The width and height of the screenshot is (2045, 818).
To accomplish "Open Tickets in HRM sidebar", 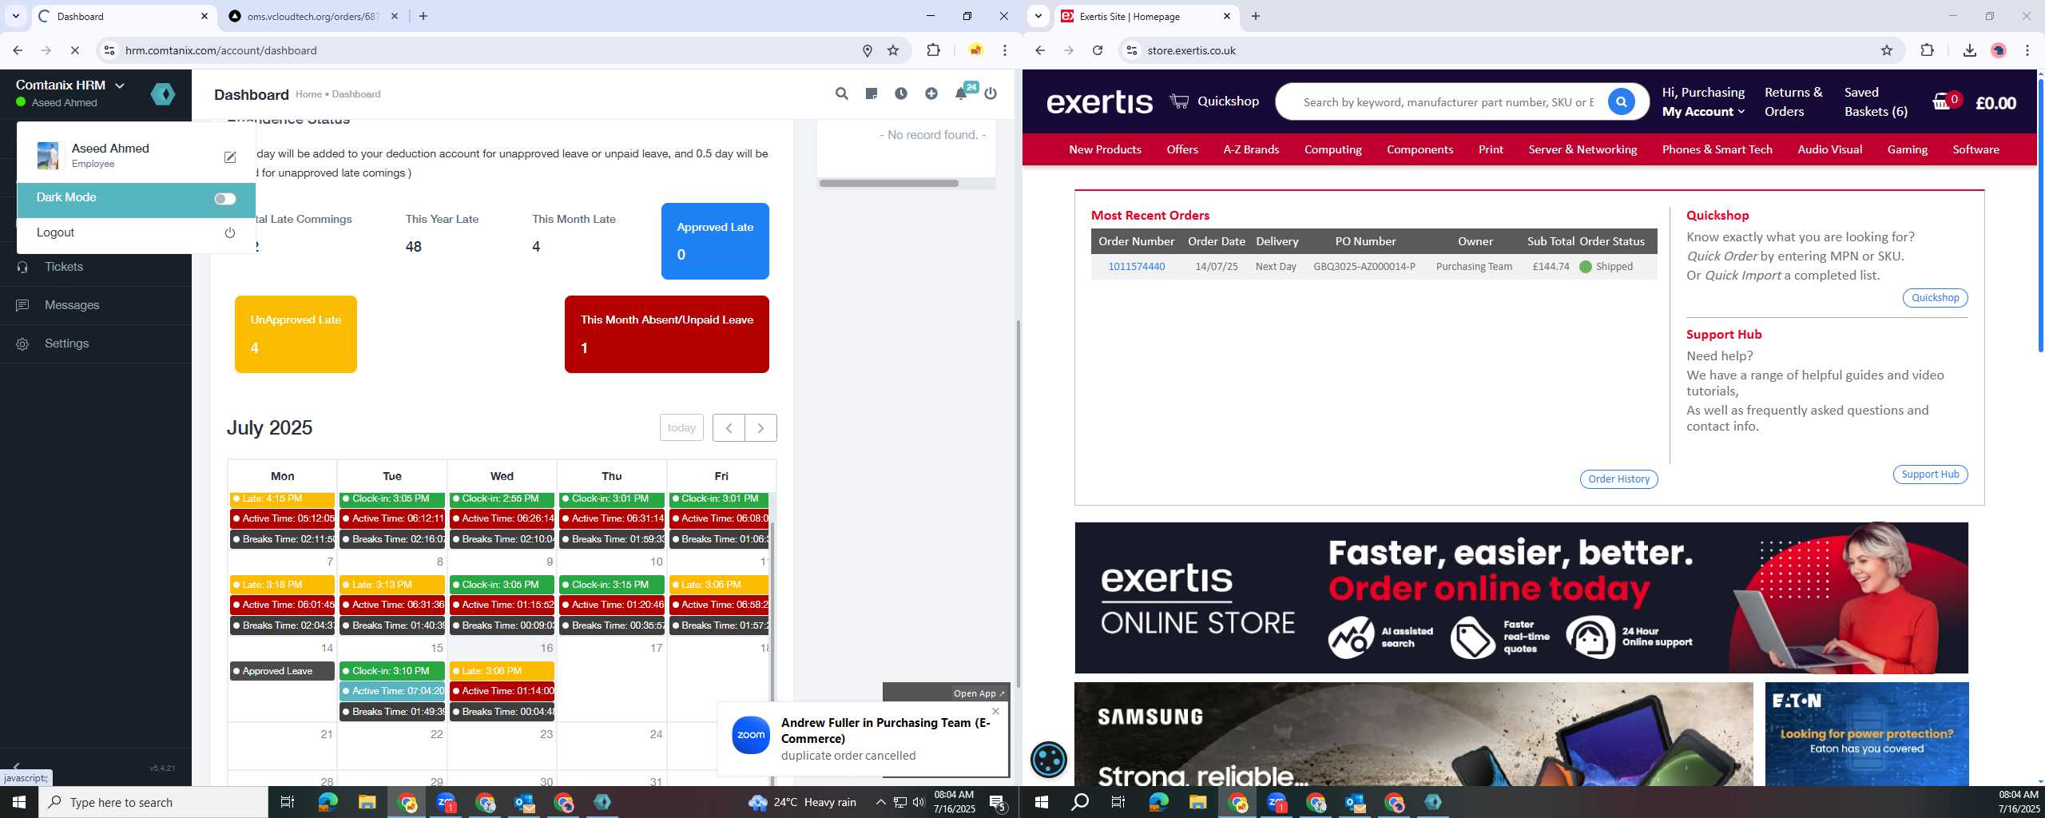I will [x=64, y=267].
